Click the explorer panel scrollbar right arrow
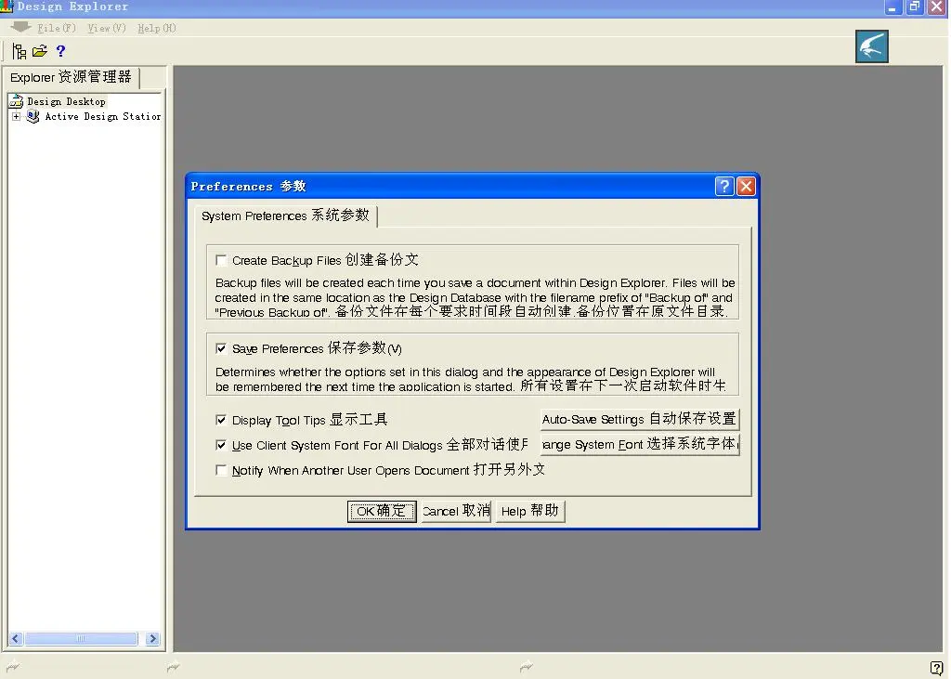The image size is (951, 679). tap(153, 638)
